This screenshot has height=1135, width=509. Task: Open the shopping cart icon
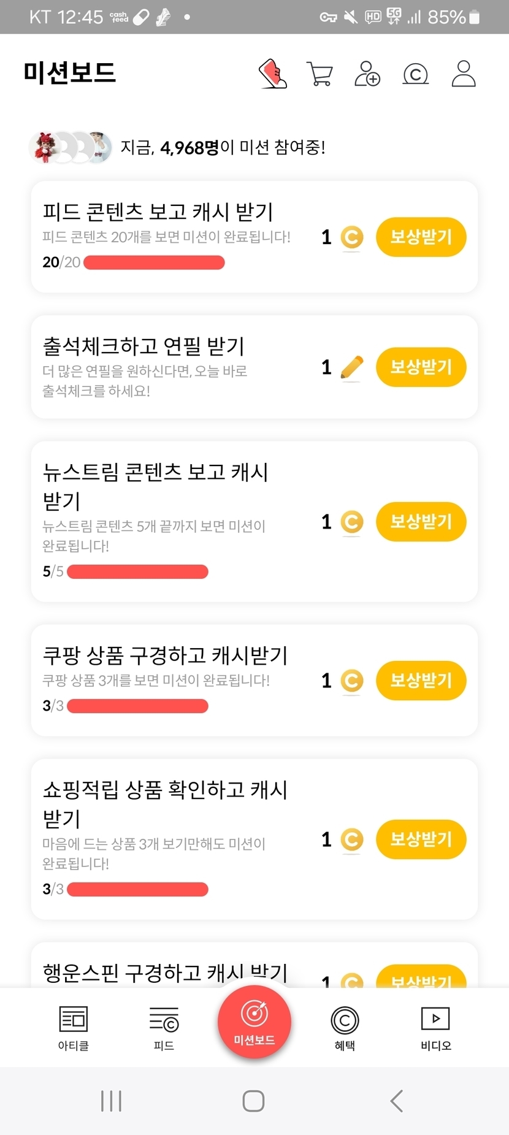pos(319,74)
